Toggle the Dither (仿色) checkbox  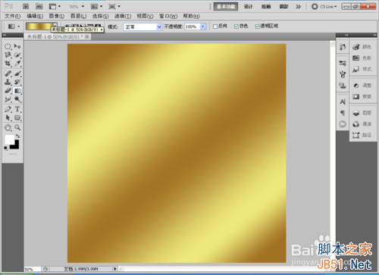point(236,27)
